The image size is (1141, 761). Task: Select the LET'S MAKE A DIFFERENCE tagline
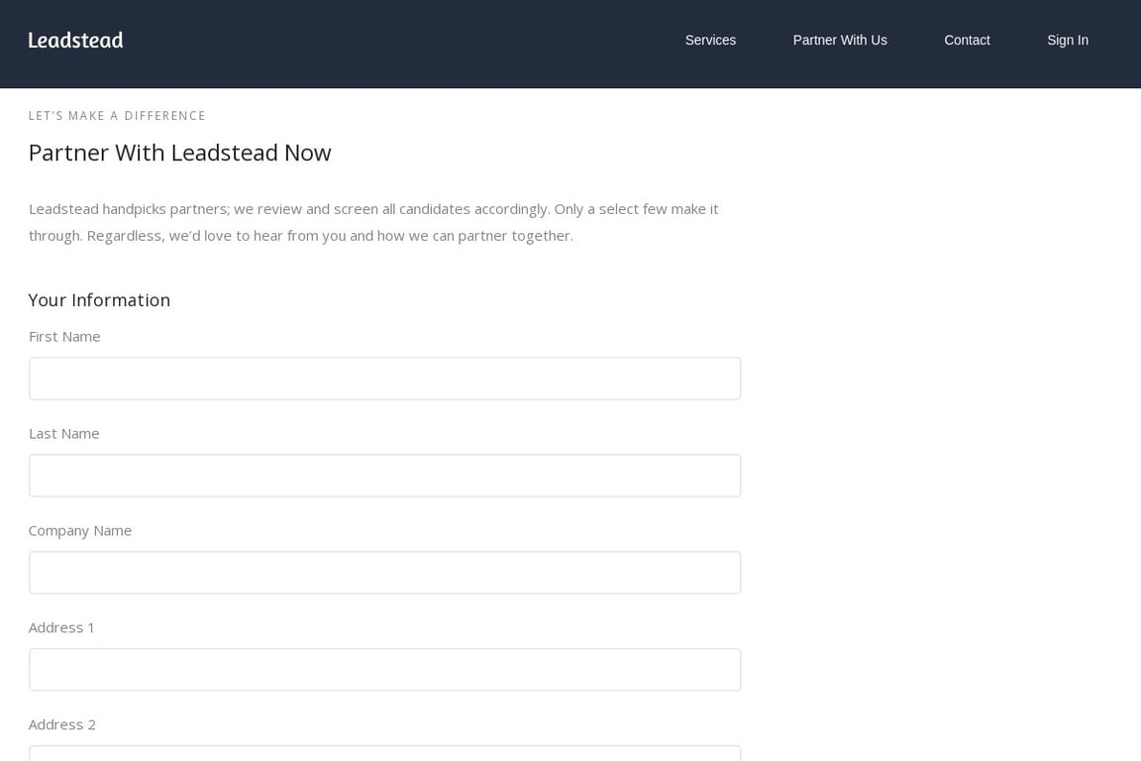[117, 116]
